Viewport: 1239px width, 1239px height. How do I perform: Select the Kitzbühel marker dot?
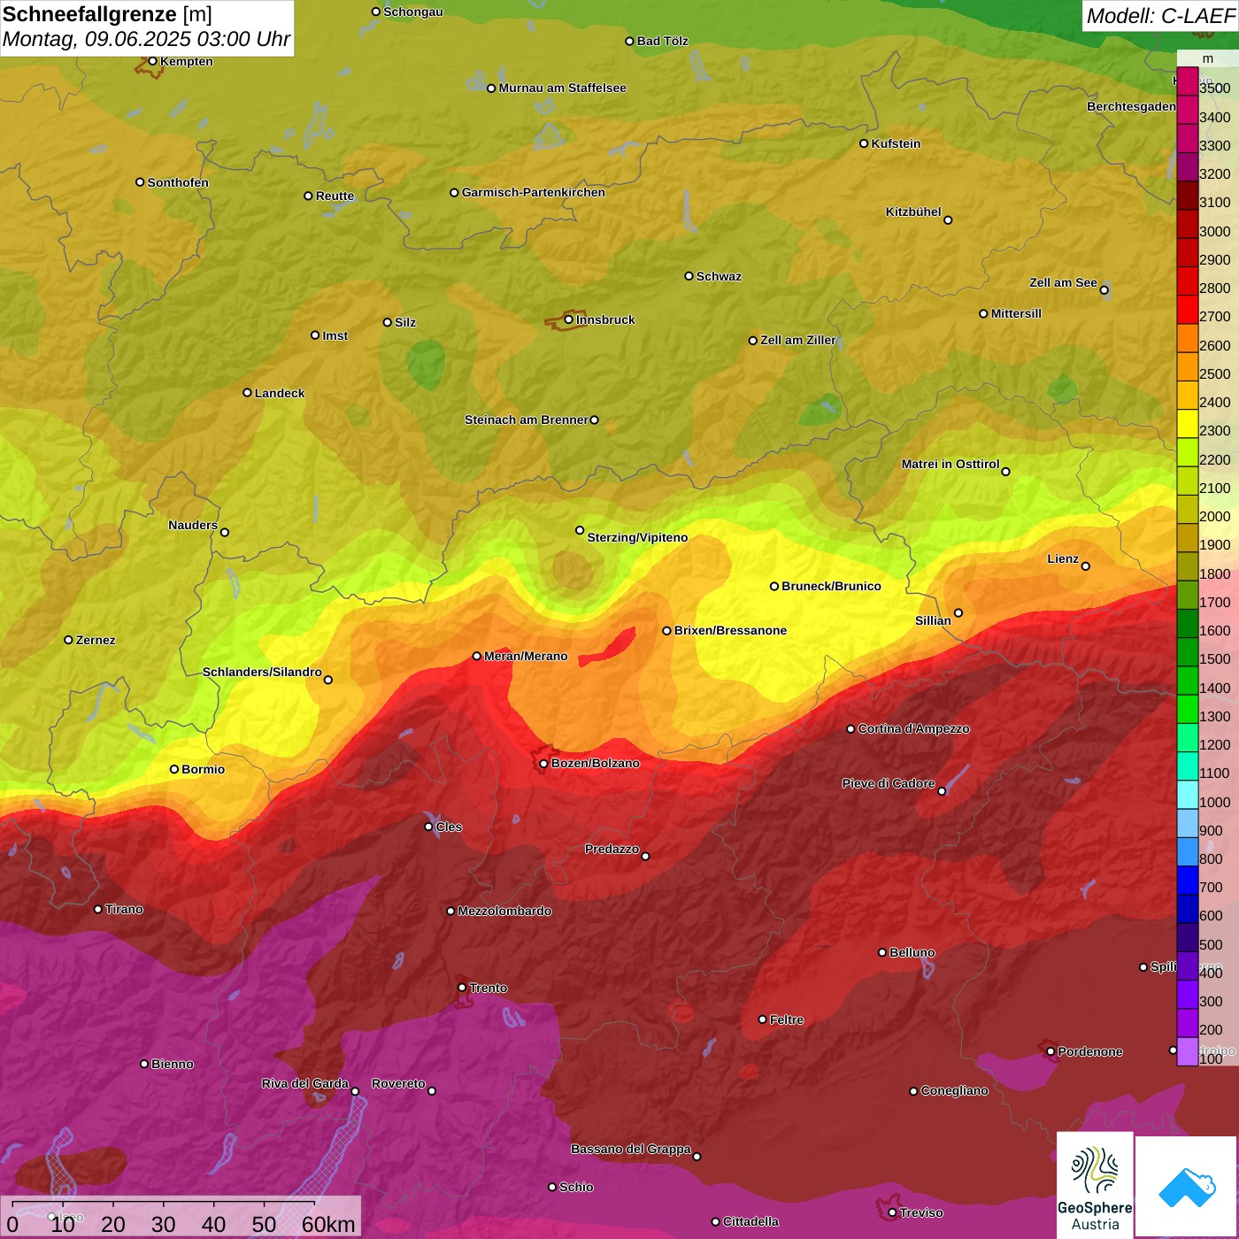click(948, 220)
